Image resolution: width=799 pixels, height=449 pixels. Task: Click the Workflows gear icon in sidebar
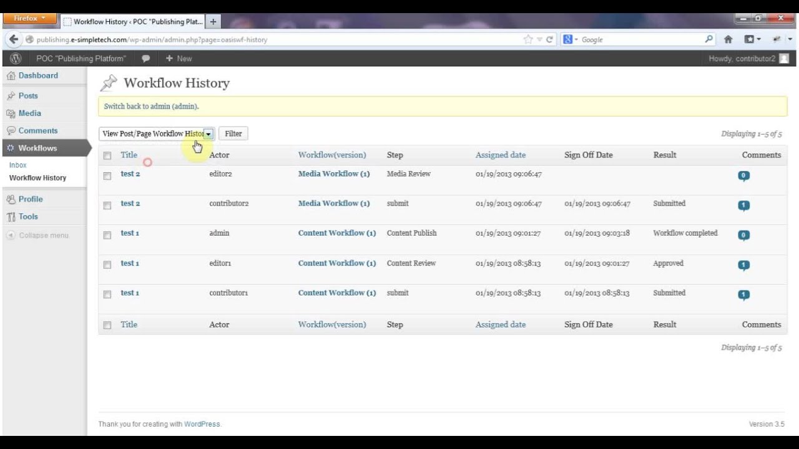[x=11, y=148]
